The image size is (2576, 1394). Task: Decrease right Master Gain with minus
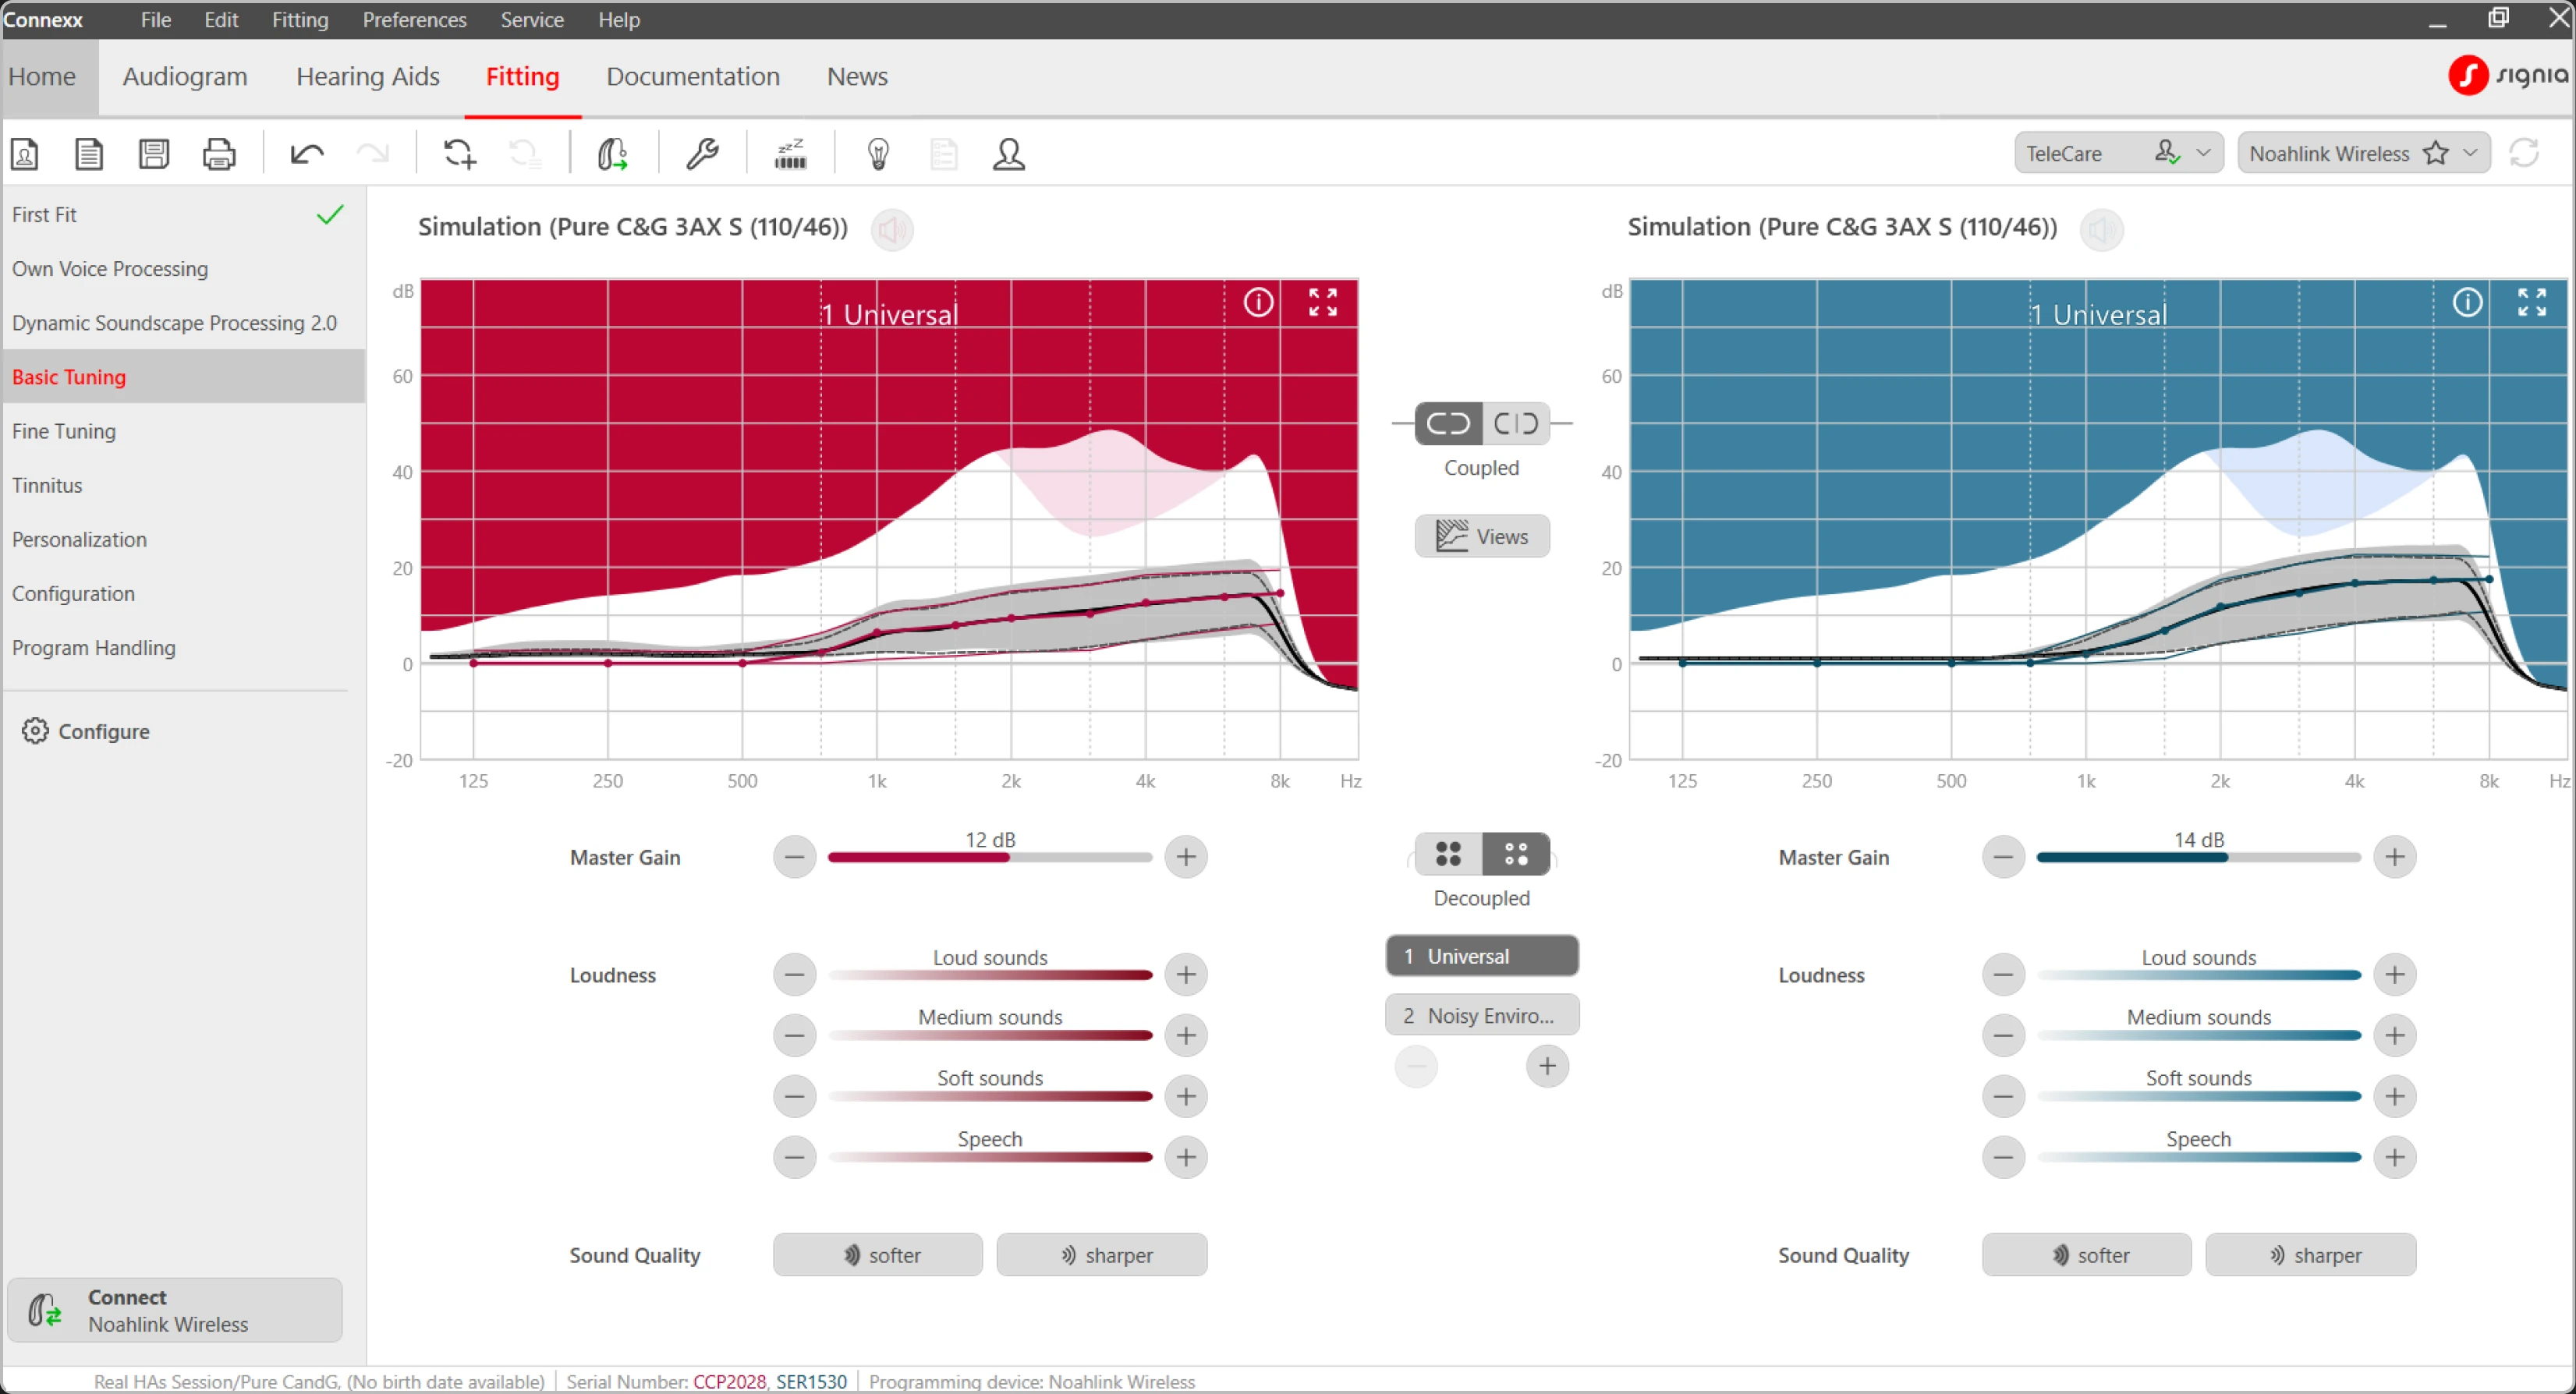(x=2004, y=857)
